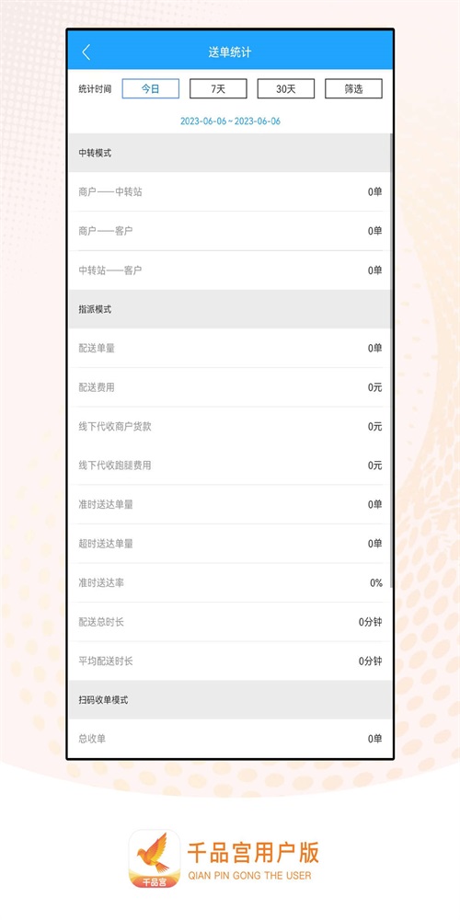Viewport: 460px width, 920px height.
Task: Click the 配送单量 statistic row
Action: pyautogui.click(x=230, y=349)
